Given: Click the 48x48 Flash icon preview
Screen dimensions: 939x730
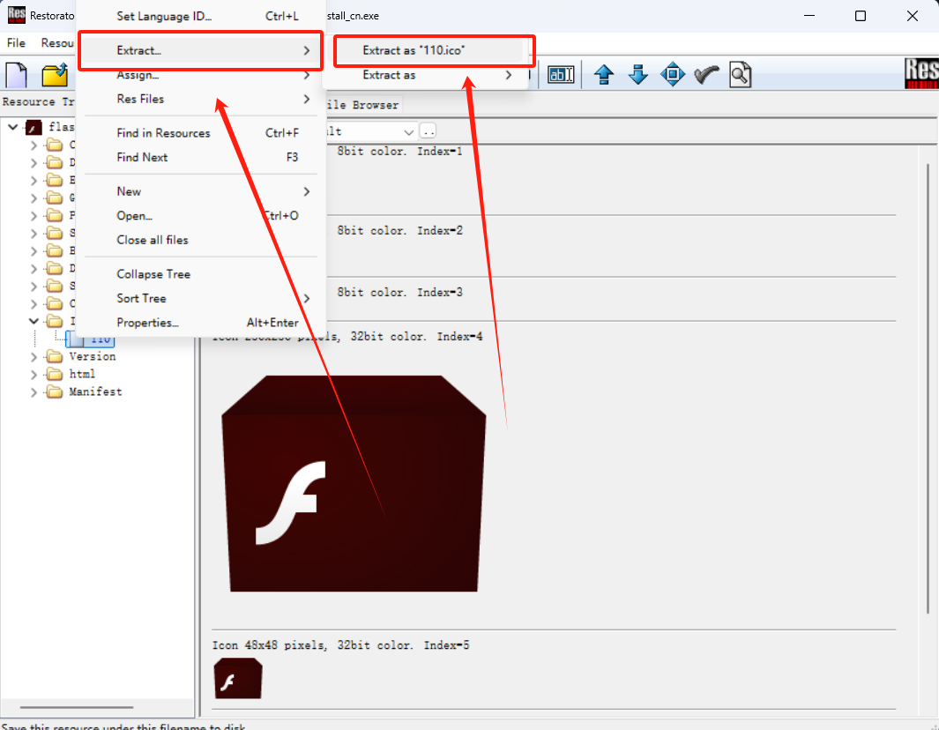Looking at the screenshot, I should coord(238,678).
